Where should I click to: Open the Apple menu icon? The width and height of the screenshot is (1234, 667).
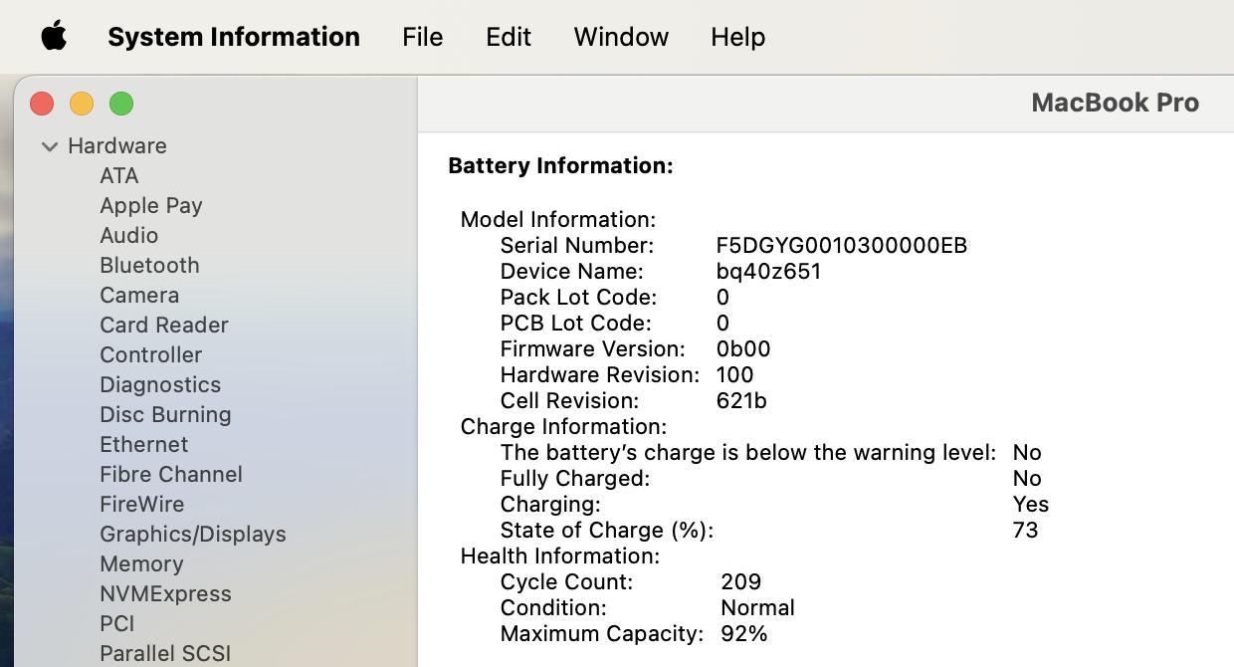54,37
